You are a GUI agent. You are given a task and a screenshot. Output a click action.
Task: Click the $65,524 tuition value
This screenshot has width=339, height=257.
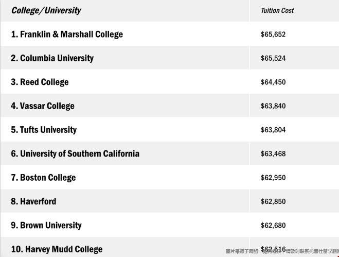(x=273, y=58)
